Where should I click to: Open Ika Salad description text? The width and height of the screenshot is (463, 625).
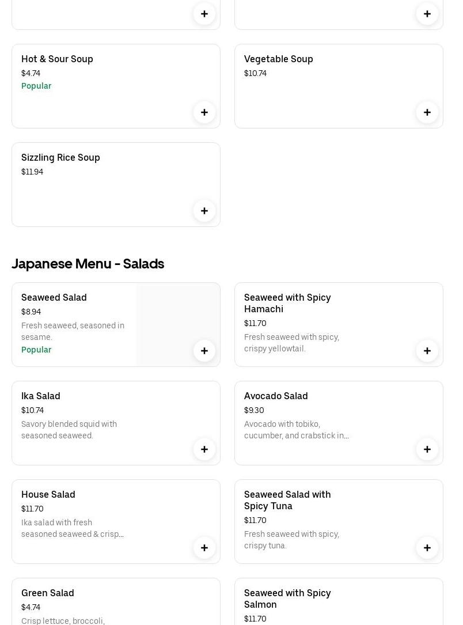(69, 430)
